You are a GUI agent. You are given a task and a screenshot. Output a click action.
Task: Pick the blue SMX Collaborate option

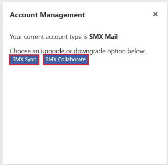tap(66, 59)
